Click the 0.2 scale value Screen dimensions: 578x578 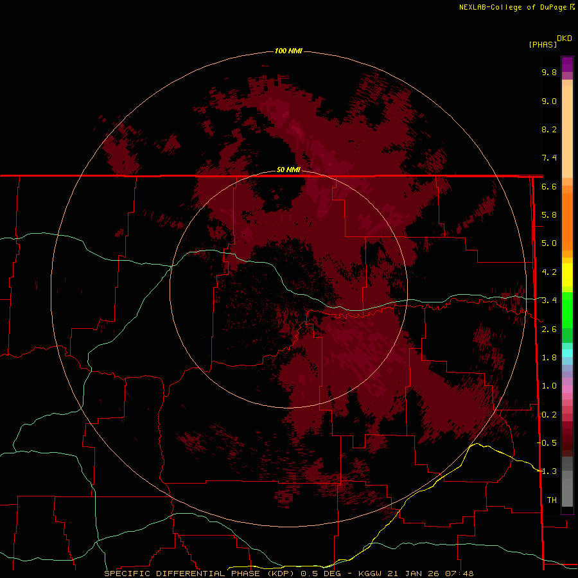(549, 415)
